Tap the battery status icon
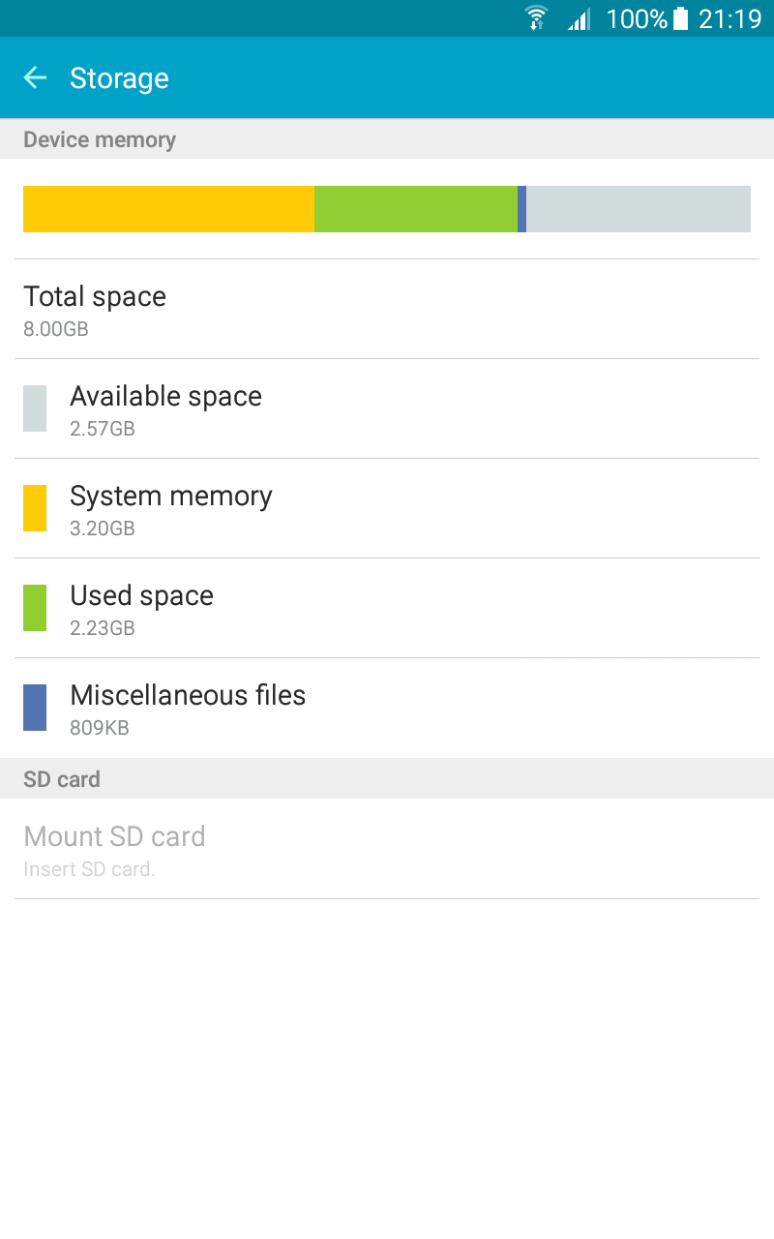The height and width of the screenshot is (1239, 774). click(x=681, y=18)
